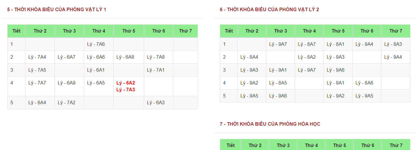Click the Lý - 6A3 cell

156,103
